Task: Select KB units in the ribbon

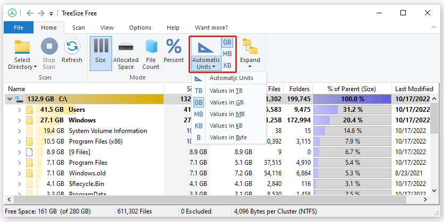Action: point(227,66)
